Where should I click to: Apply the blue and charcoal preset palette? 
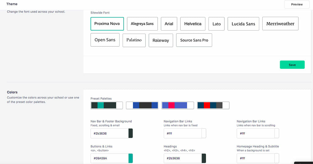click(x=142, y=105)
